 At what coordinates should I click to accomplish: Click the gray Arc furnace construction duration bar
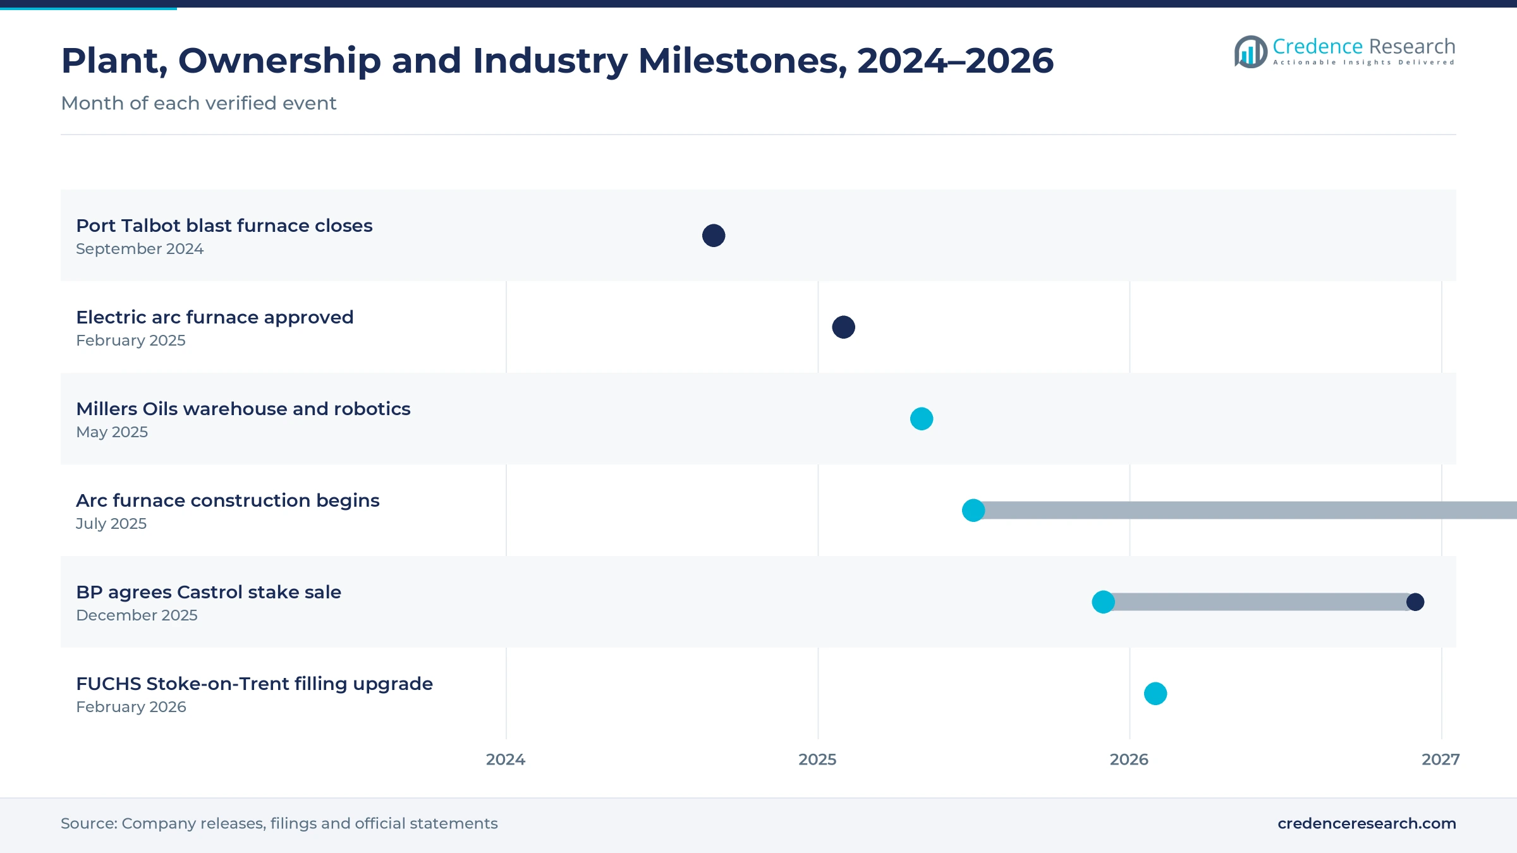(1245, 511)
